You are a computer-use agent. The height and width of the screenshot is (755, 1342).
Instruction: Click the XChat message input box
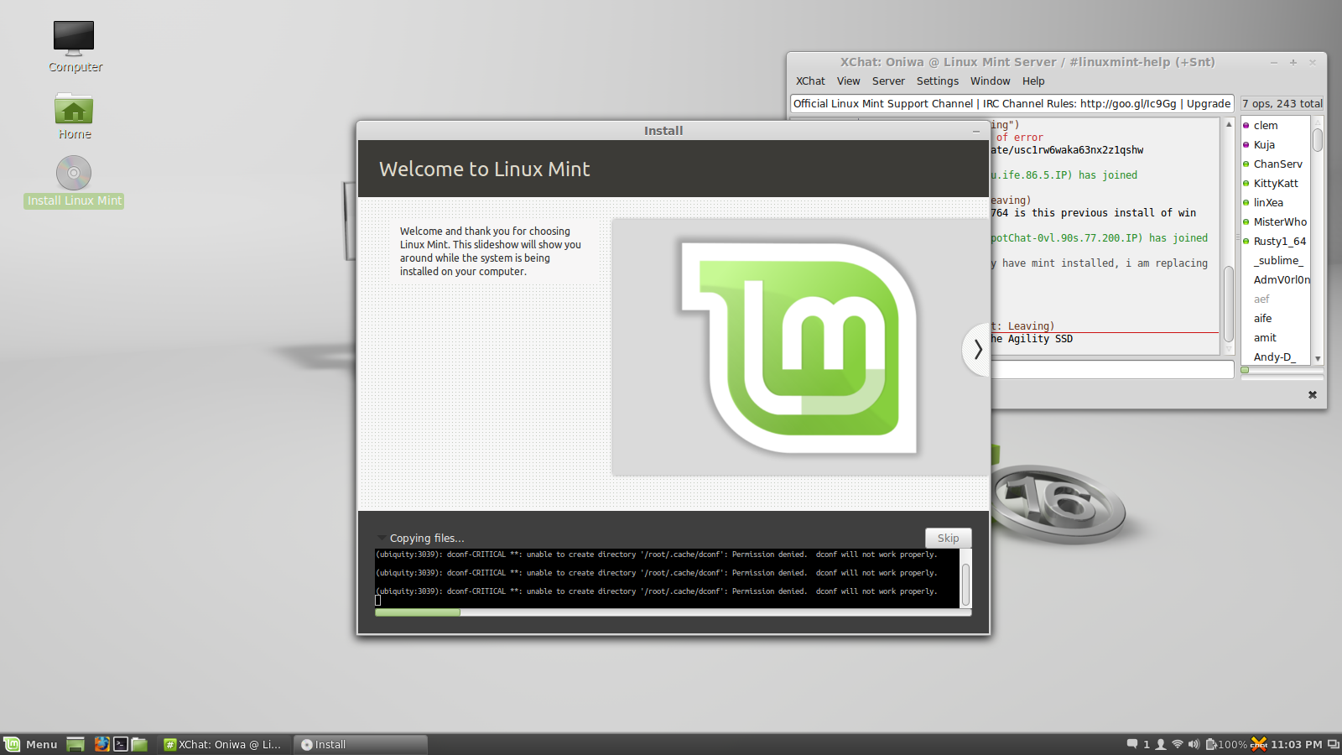click(1111, 369)
